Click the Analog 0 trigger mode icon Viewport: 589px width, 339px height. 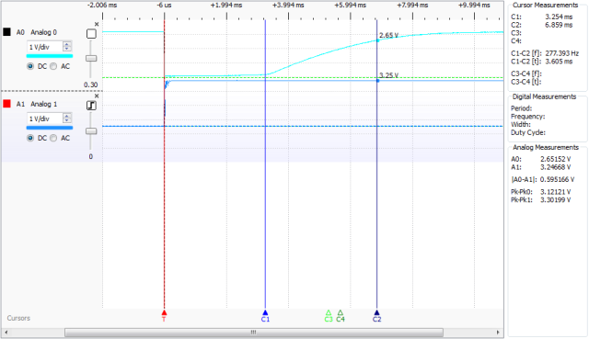pyautogui.click(x=91, y=34)
